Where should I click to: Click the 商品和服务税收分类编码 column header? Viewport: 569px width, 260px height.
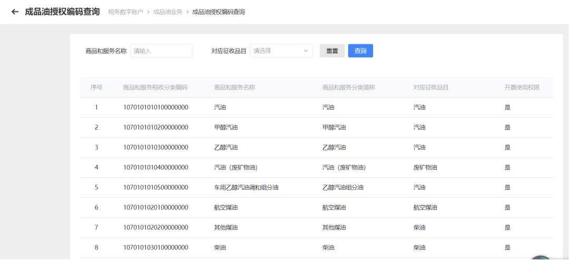(155, 88)
